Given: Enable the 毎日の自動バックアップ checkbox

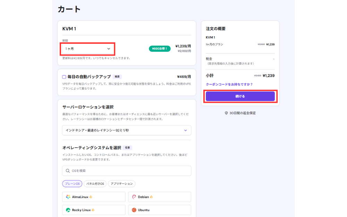Looking at the screenshot, I should pos(64,77).
